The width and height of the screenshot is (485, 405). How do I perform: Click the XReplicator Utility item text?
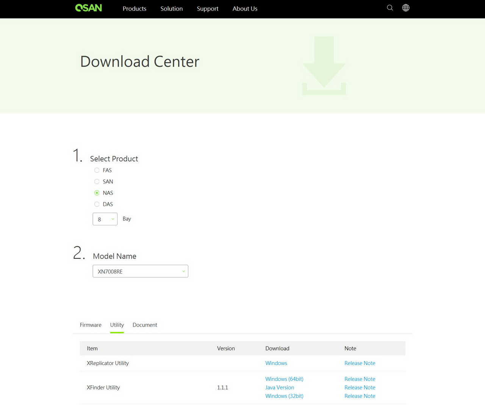click(x=108, y=363)
